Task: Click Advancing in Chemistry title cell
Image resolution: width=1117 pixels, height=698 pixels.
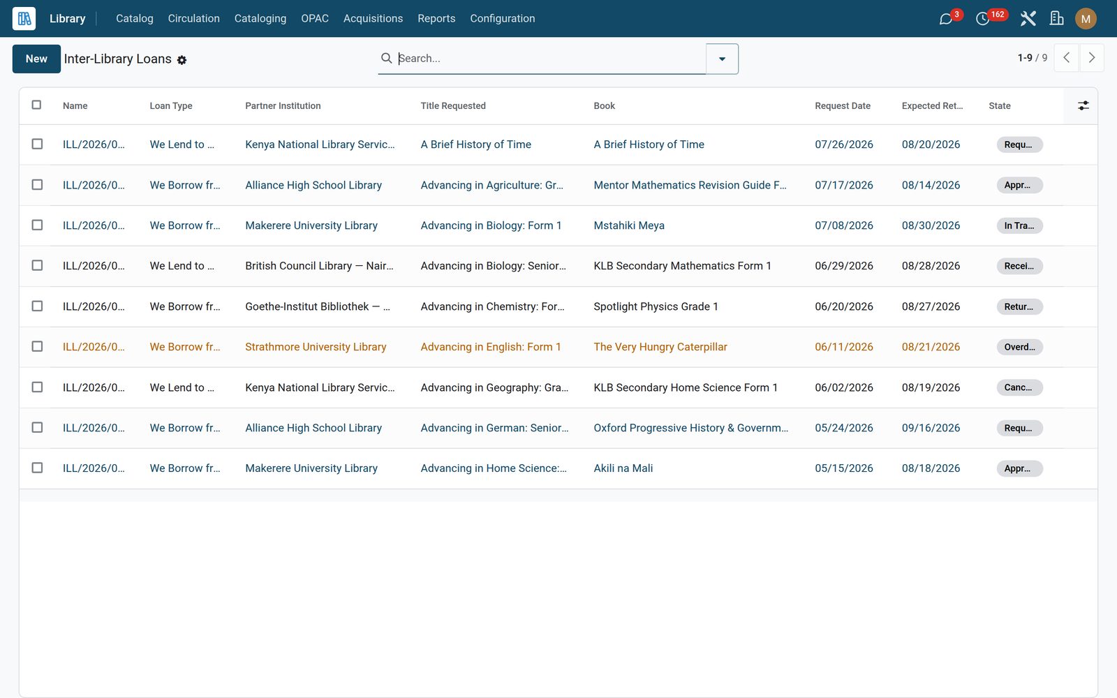Action: (492, 306)
